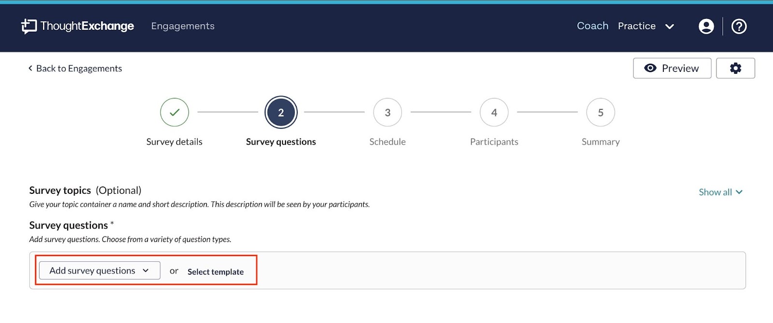Expand Show all survey topics

pyautogui.click(x=720, y=192)
